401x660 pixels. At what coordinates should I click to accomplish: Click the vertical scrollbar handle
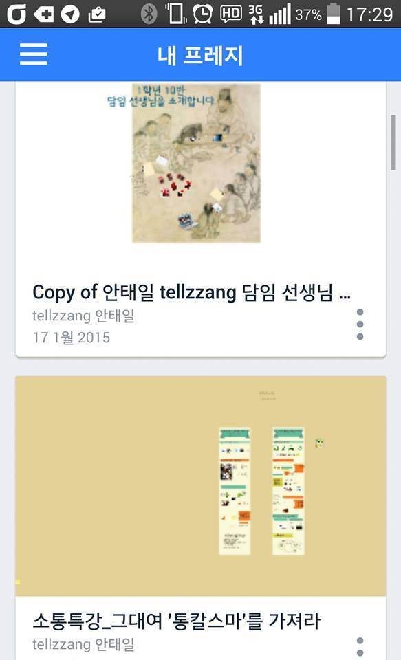tap(393, 142)
